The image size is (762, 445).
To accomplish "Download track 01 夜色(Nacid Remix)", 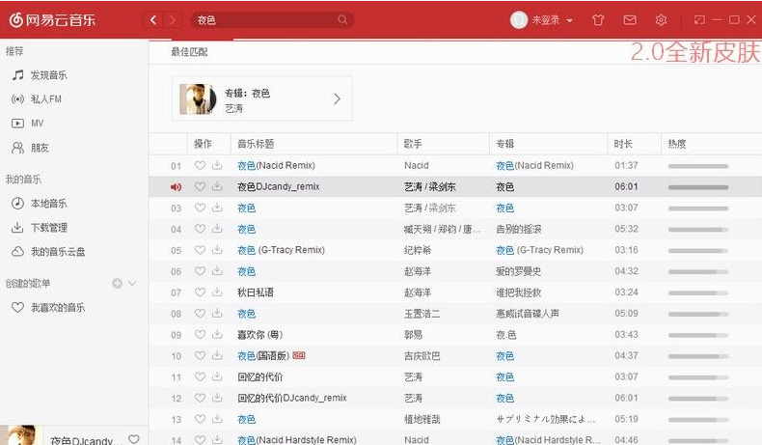I will (217, 165).
